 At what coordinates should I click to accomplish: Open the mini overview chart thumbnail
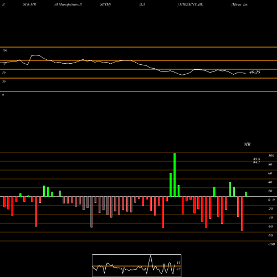point(137,265)
